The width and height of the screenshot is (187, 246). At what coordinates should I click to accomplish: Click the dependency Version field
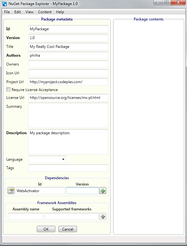tap(82, 191)
